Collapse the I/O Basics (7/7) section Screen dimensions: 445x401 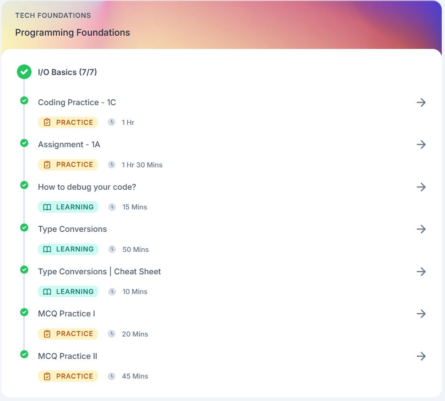click(x=67, y=72)
